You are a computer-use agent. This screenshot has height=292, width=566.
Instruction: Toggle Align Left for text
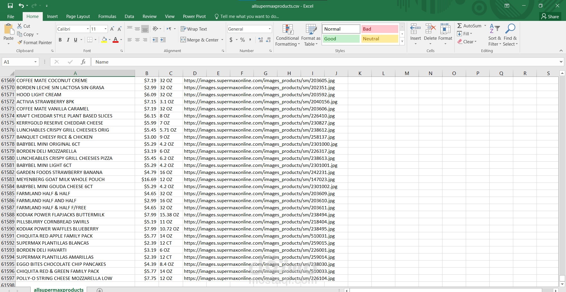point(130,40)
